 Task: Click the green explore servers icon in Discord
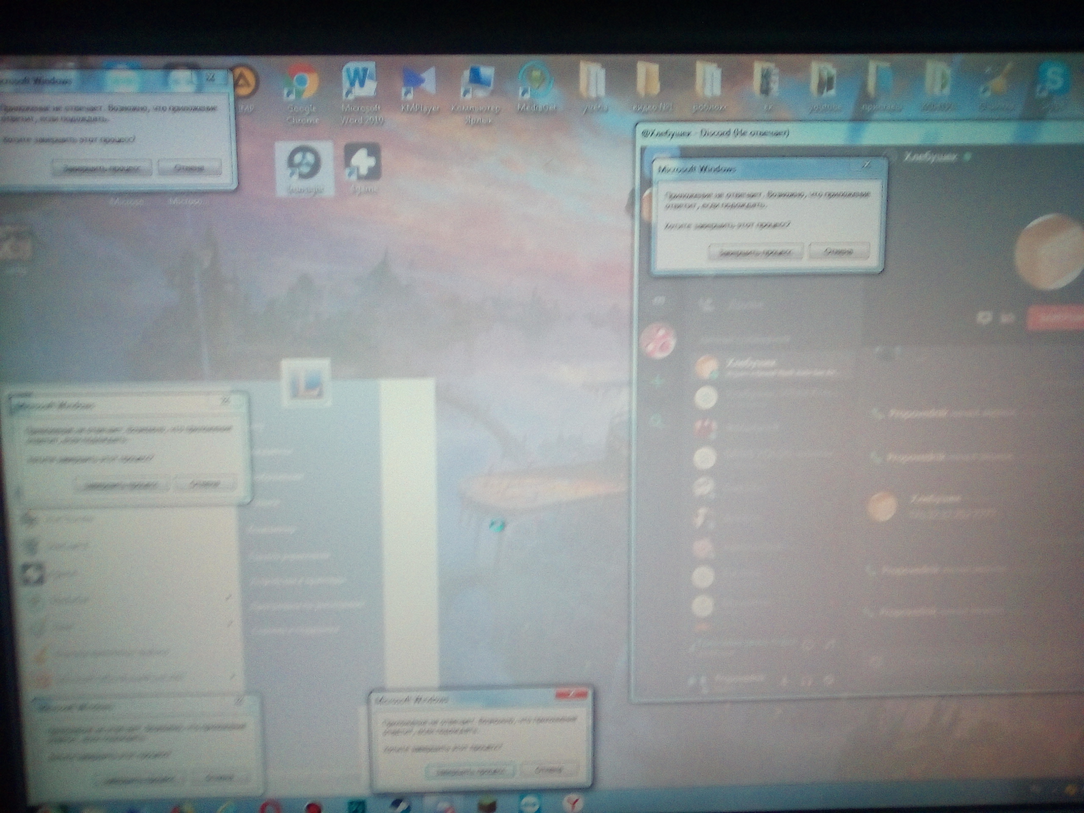coord(657,420)
